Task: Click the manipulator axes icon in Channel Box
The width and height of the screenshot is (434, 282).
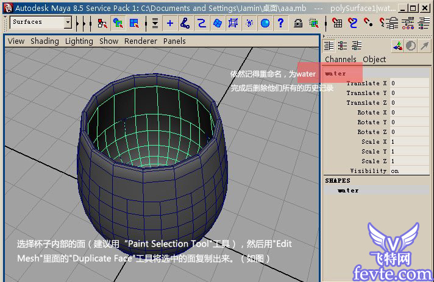Action: [x=397, y=46]
